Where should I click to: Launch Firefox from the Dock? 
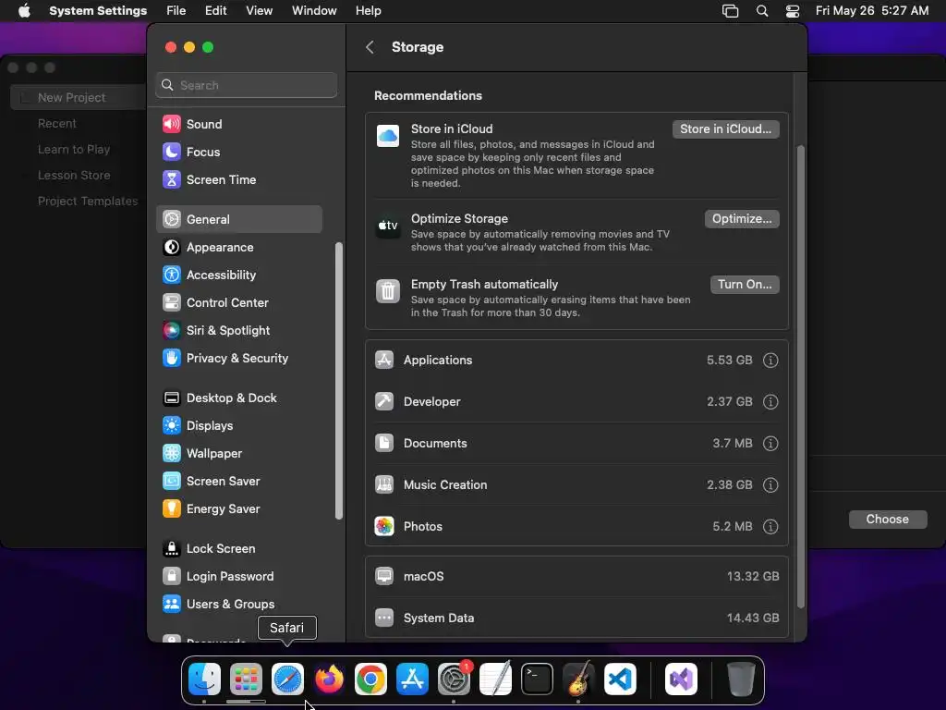(329, 679)
